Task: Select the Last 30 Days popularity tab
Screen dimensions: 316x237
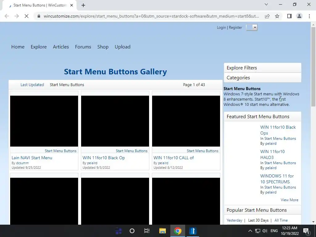Action: (258, 220)
